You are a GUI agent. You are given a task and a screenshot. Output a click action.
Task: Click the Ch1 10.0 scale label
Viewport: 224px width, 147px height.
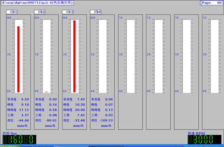[x=9, y=18]
